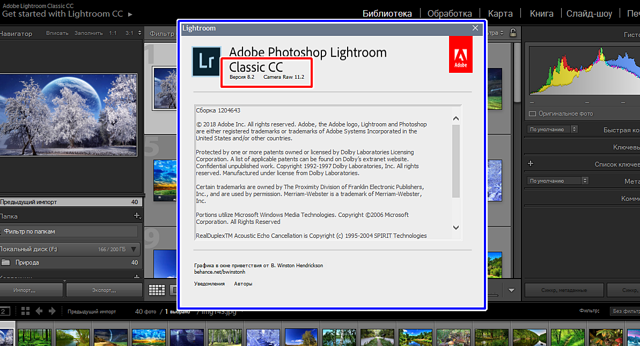The width and height of the screenshot is (640, 346).
Task: Open the Книга module
Action: [542, 13]
